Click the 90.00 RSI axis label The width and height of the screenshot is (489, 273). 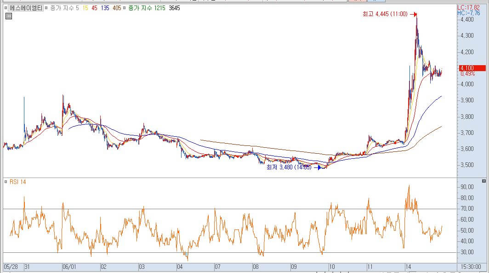[x=467, y=187]
